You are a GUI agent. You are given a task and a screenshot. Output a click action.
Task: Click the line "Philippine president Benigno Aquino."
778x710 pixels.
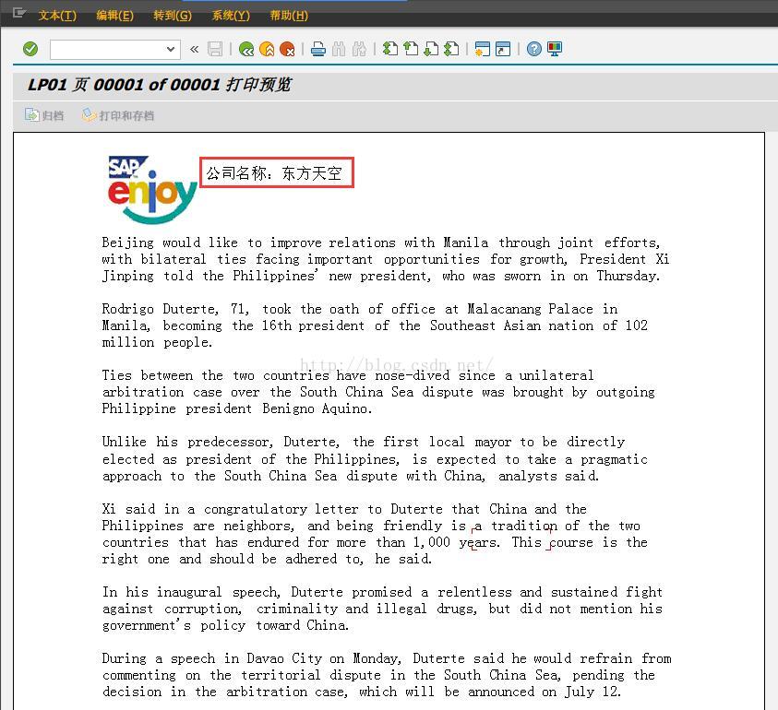(237, 409)
